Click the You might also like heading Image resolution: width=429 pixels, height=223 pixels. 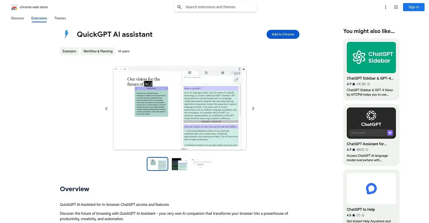click(x=369, y=31)
